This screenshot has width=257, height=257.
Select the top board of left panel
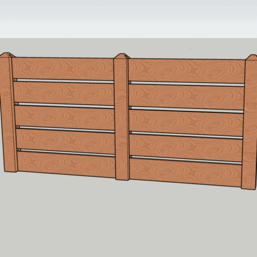coord(63,69)
